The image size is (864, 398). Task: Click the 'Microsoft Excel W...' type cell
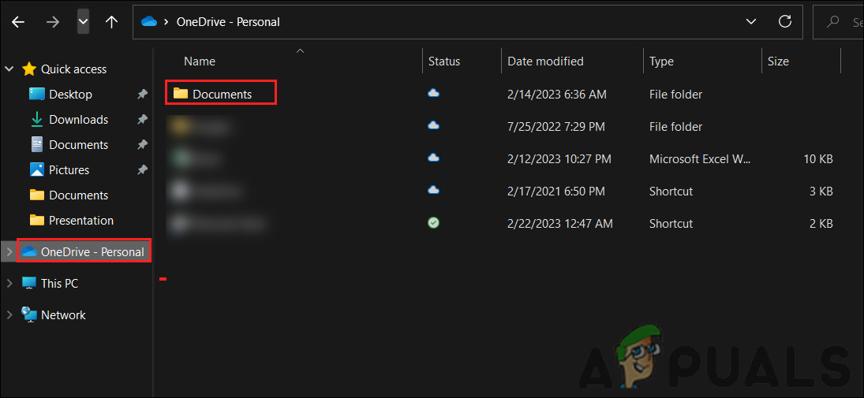point(700,159)
